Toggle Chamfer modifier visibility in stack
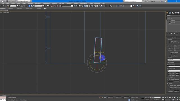The height and width of the screenshot is (101, 180). point(168,20)
